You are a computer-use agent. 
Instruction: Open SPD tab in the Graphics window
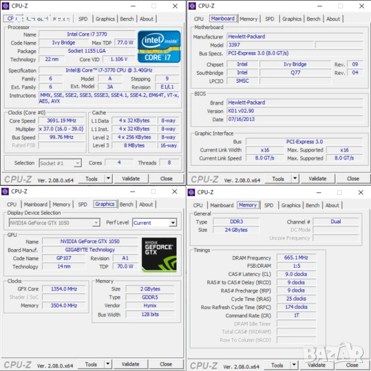point(82,205)
